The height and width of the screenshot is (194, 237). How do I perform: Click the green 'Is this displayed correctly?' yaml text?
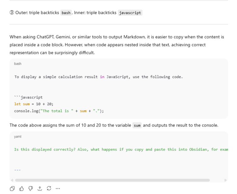45,150
